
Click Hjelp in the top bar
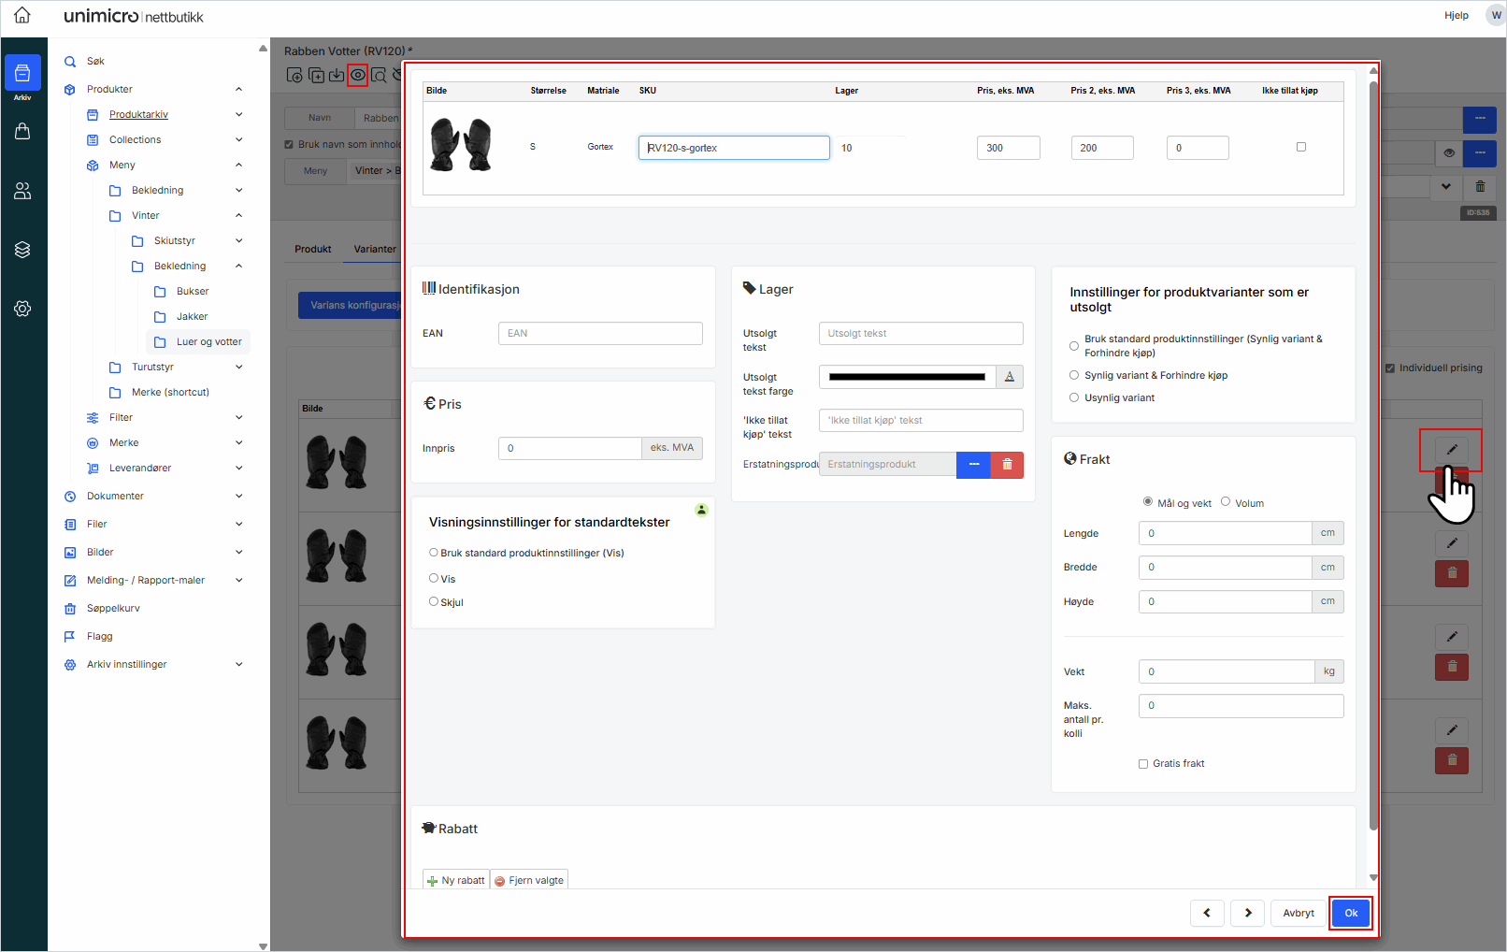point(1456,16)
